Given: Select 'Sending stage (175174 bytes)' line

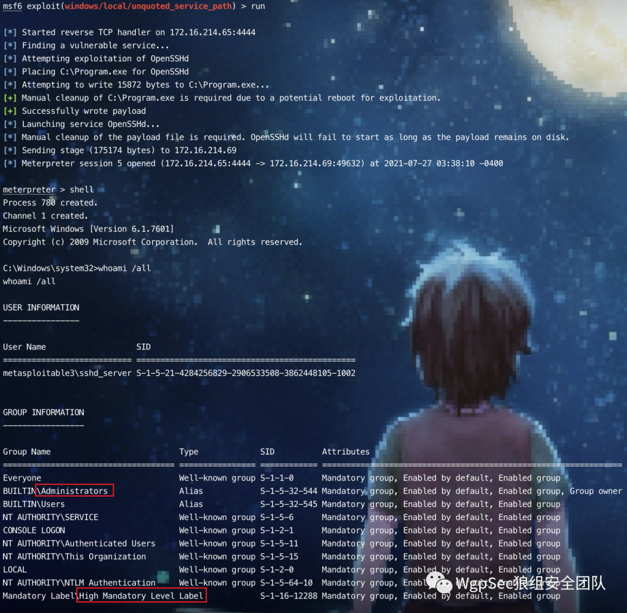Looking at the screenshot, I should click(x=120, y=151).
